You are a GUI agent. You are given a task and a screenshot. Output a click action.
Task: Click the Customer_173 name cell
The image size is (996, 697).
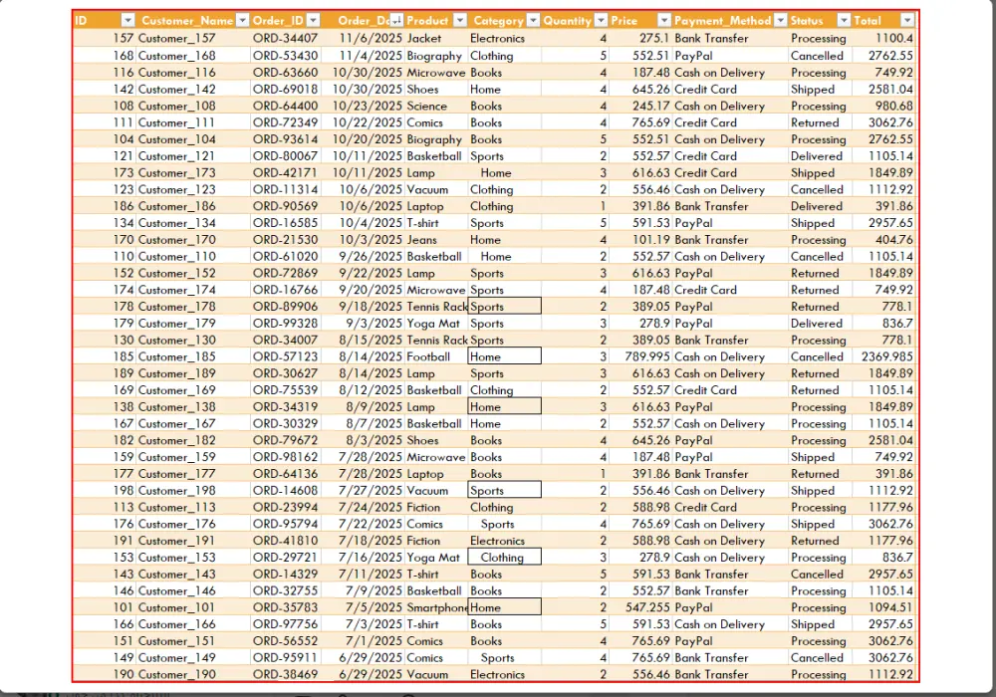click(192, 172)
